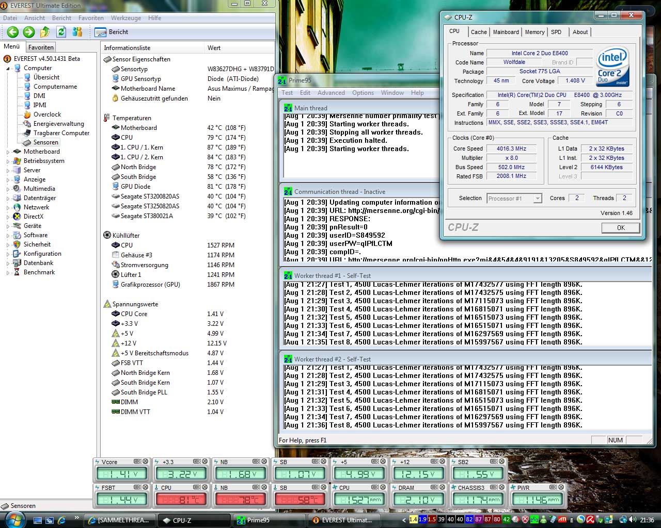The image size is (661, 528).
Task: Collapse the Computer tree node
Action: click(8, 68)
